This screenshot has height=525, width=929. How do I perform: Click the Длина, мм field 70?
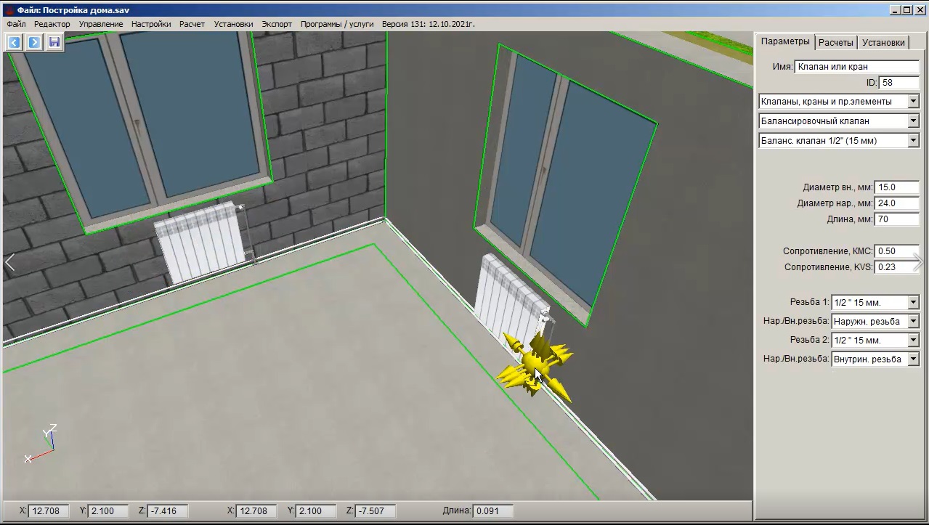coord(897,219)
